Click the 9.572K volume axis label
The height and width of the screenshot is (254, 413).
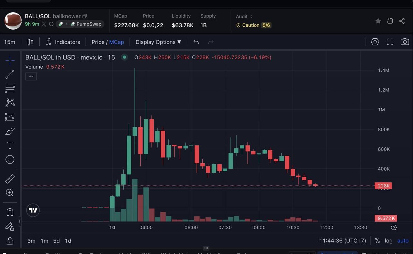[x=386, y=218]
